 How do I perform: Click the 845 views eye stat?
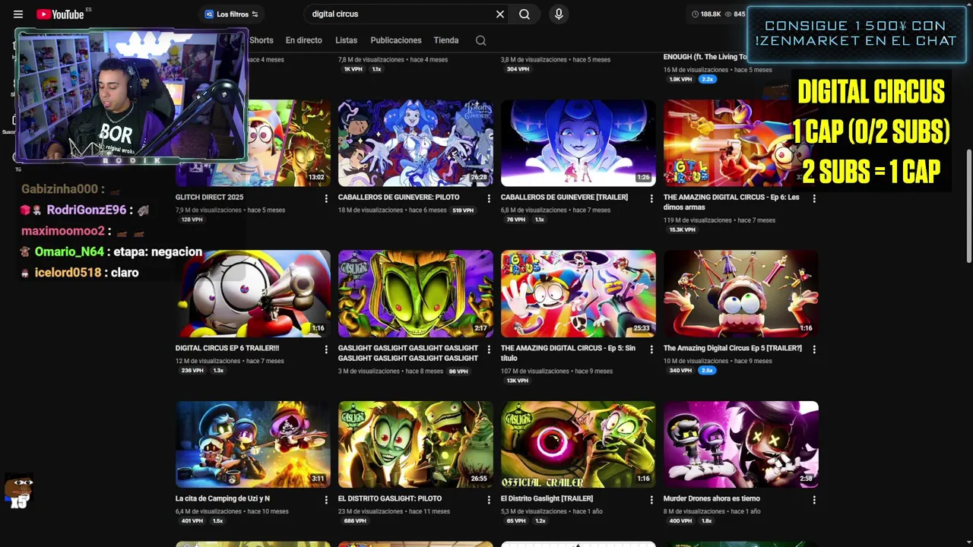coord(735,14)
